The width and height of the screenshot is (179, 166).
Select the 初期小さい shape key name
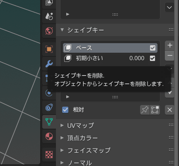pos(89,58)
